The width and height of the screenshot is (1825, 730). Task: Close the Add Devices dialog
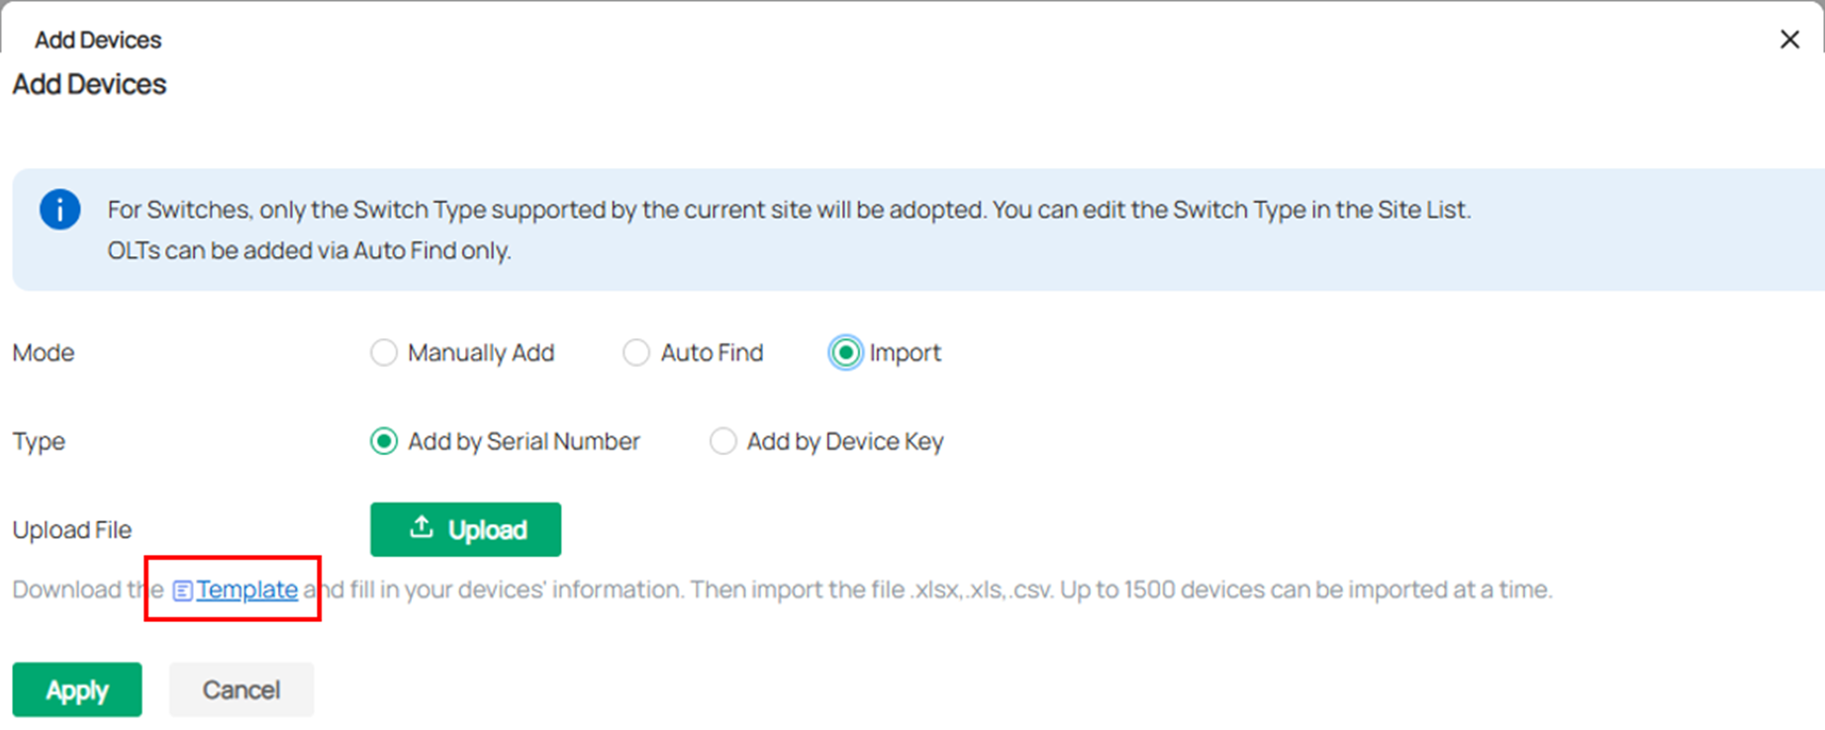tap(1789, 40)
